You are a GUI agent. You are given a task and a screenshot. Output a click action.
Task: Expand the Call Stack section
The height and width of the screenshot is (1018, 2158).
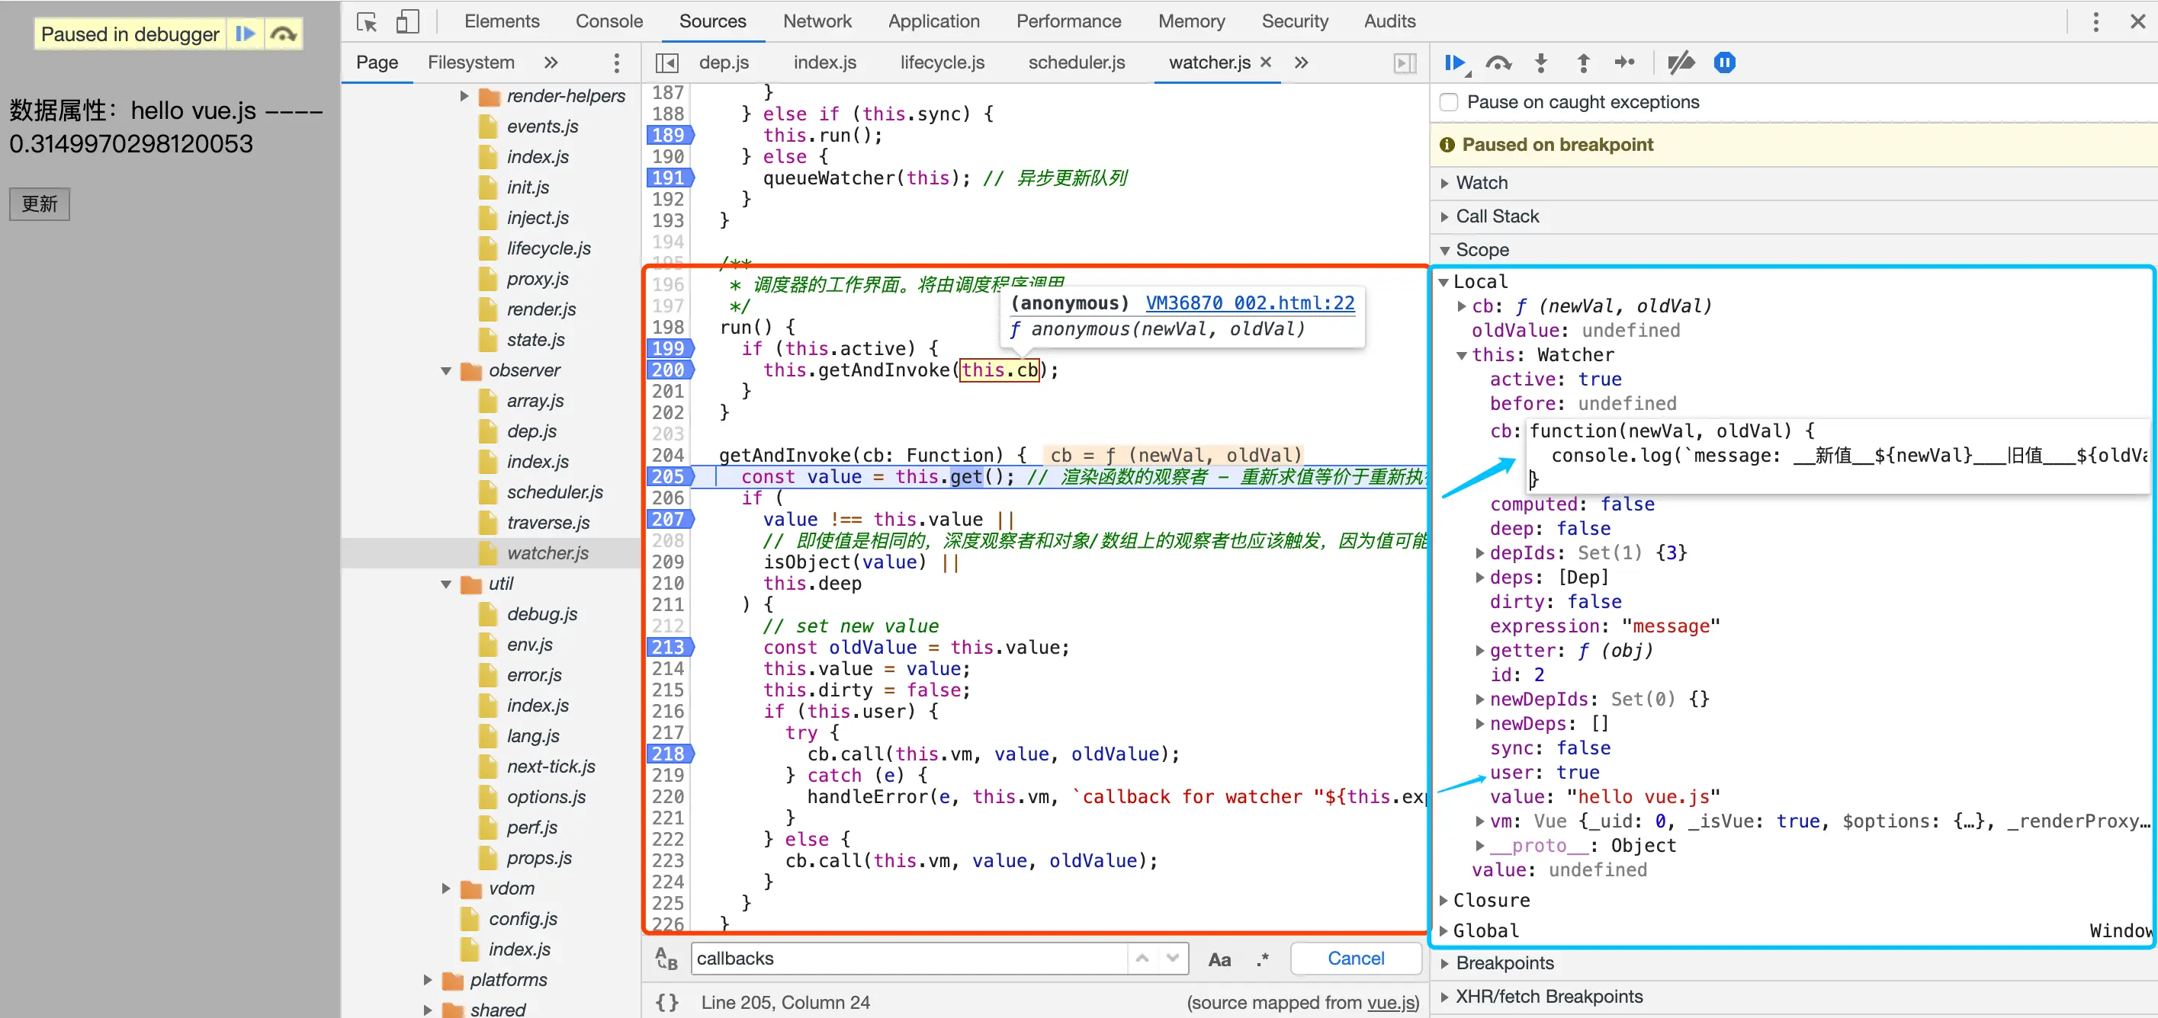1496,216
